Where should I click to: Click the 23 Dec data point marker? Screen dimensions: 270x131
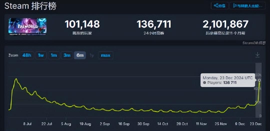[259, 80]
